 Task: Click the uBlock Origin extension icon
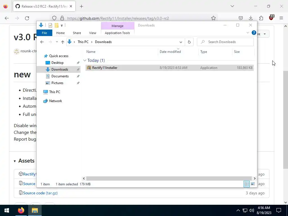(x=271, y=18)
